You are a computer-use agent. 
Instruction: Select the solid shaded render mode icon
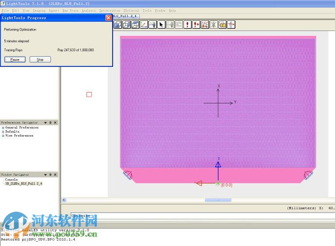tap(117, 25)
